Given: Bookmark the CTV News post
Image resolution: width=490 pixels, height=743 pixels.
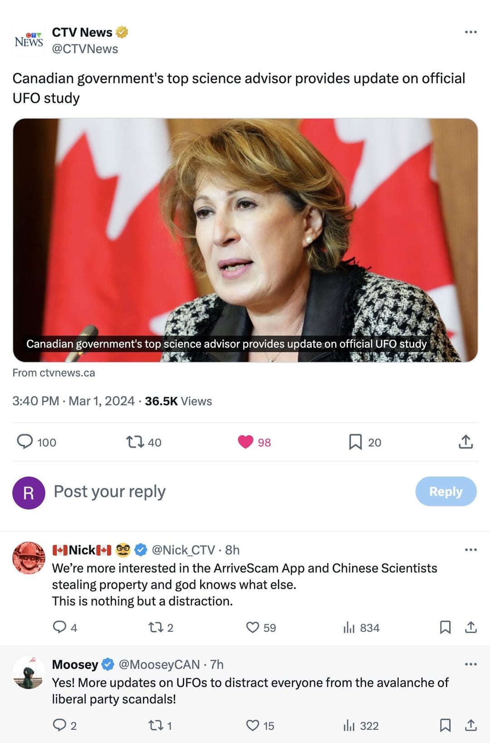Looking at the screenshot, I should pos(355,442).
